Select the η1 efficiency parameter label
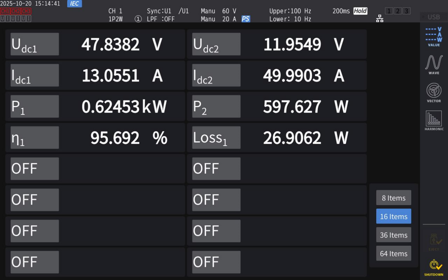The width and height of the screenshot is (448, 280). pos(35,138)
